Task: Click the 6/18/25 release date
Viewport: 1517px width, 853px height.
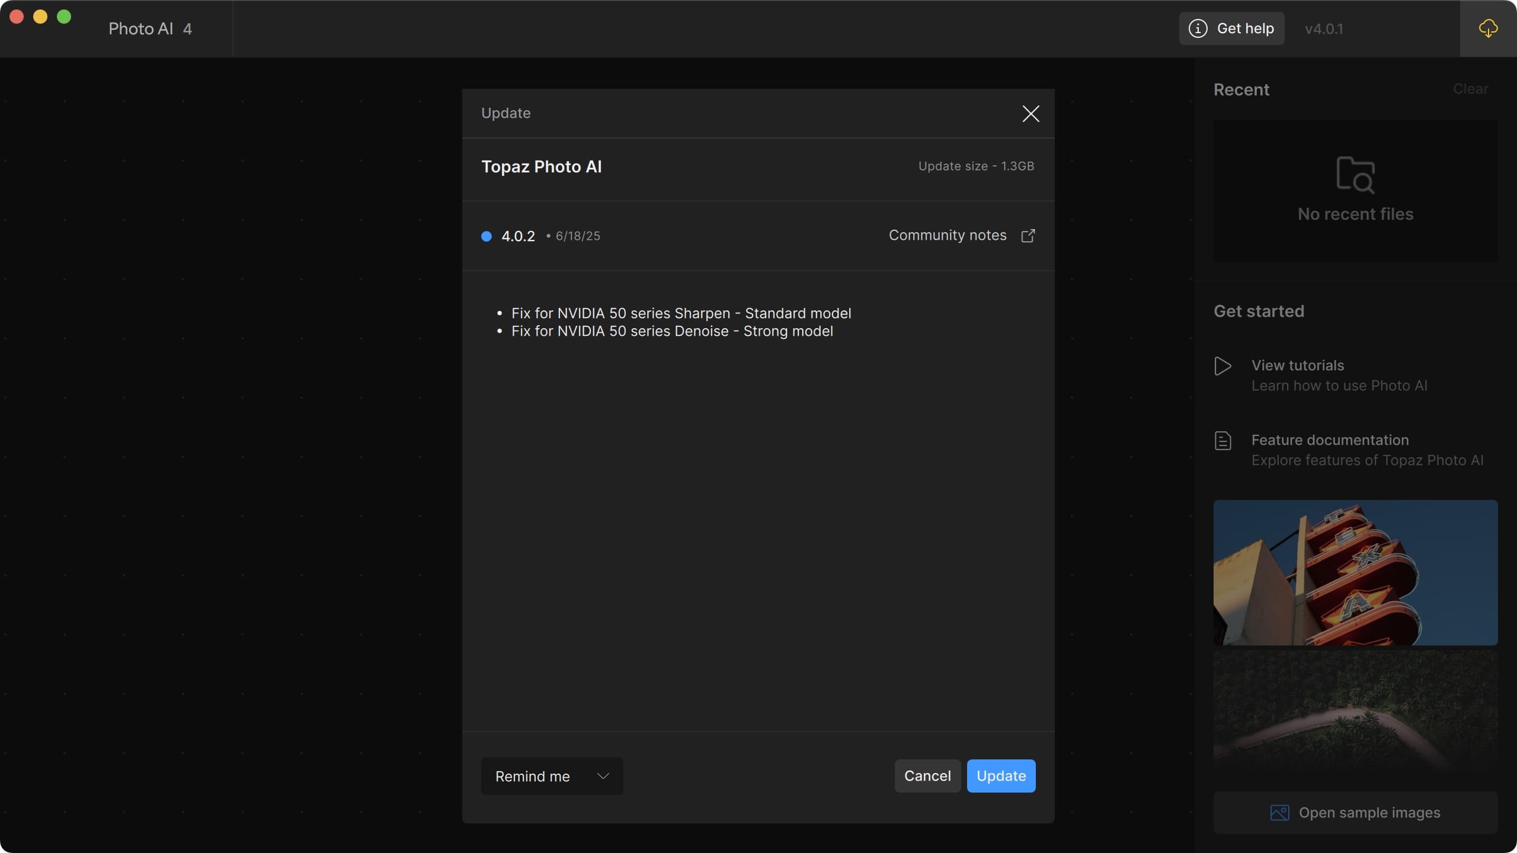Action: [578, 236]
